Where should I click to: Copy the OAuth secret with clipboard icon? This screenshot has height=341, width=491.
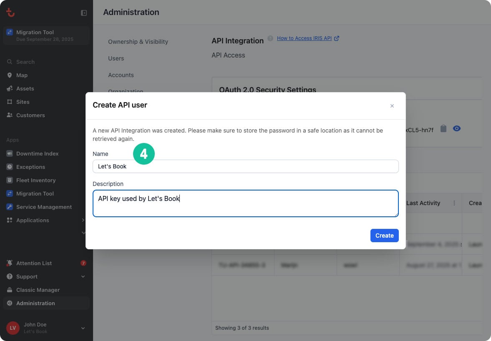tap(443, 129)
